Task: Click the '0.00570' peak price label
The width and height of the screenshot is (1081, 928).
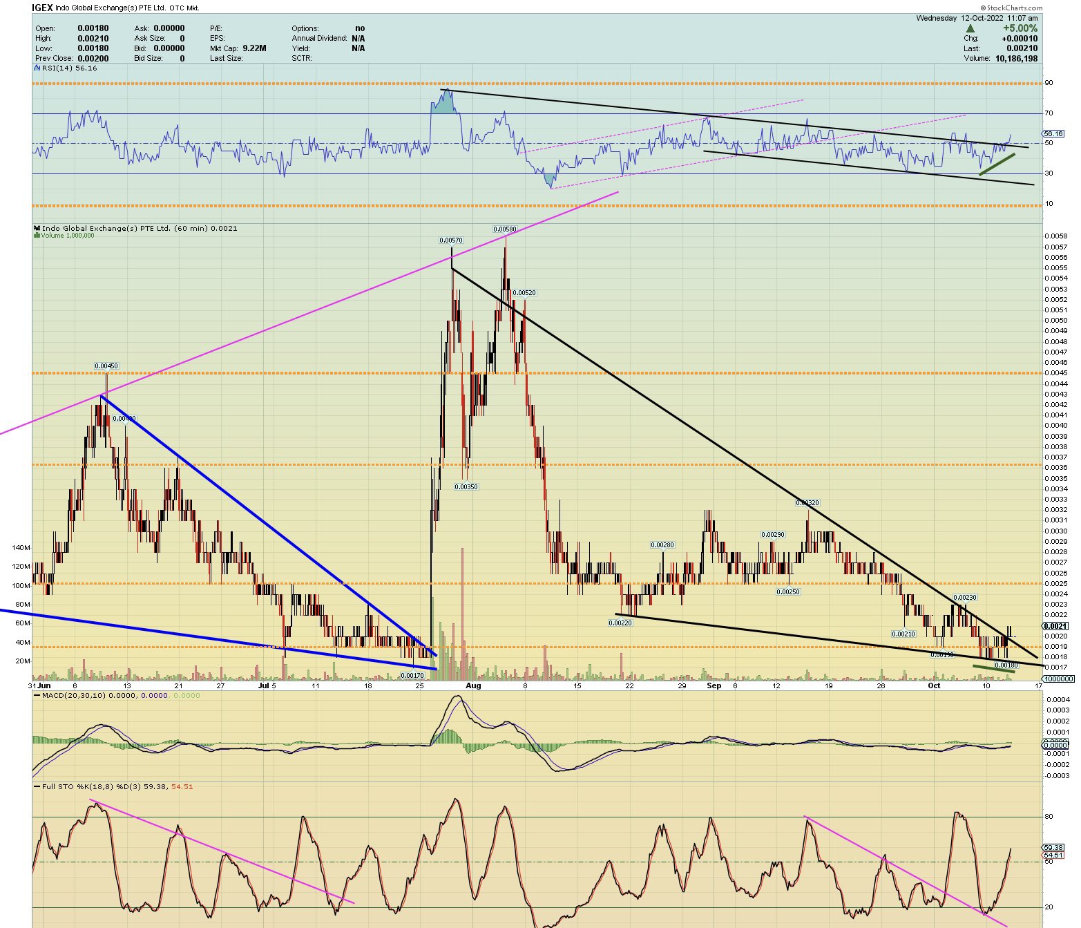Action: pyautogui.click(x=451, y=240)
